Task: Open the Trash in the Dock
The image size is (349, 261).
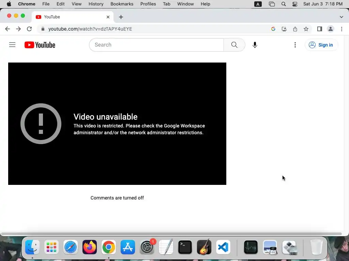Action: click(316, 247)
